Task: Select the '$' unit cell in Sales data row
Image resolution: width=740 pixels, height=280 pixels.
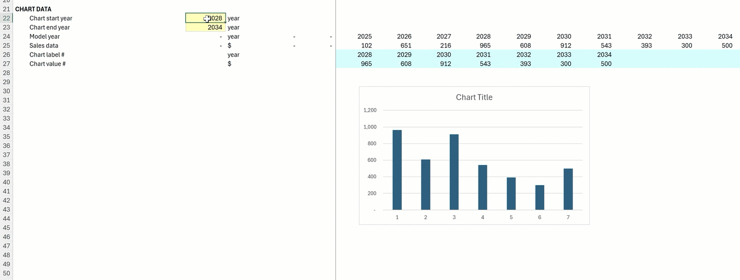Action: (229, 46)
